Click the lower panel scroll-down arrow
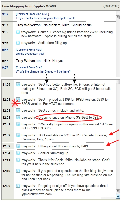This screenshot has height=202, width=121. pyautogui.click(x=118, y=196)
